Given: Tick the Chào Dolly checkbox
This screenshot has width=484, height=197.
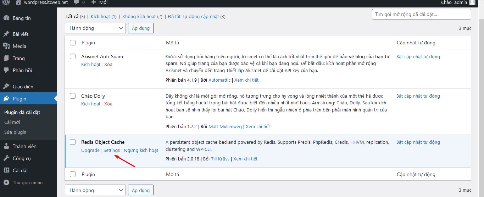Looking at the screenshot, I should click(x=73, y=96).
